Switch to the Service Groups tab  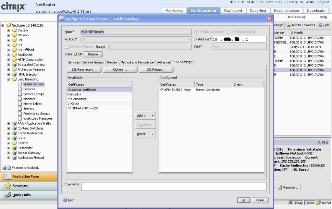[x=93, y=62]
